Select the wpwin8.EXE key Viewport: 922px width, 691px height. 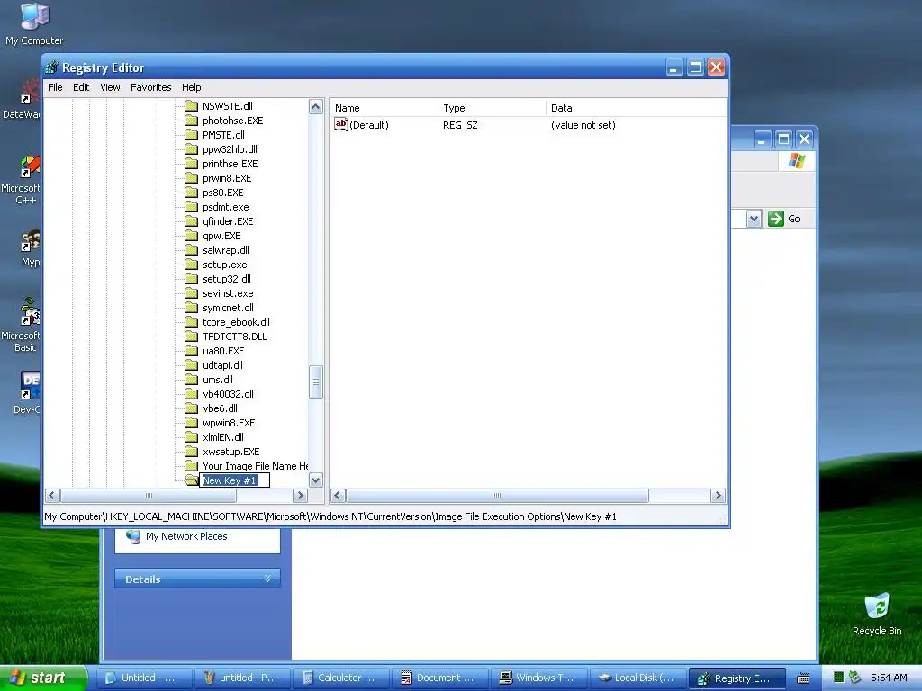[228, 423]
